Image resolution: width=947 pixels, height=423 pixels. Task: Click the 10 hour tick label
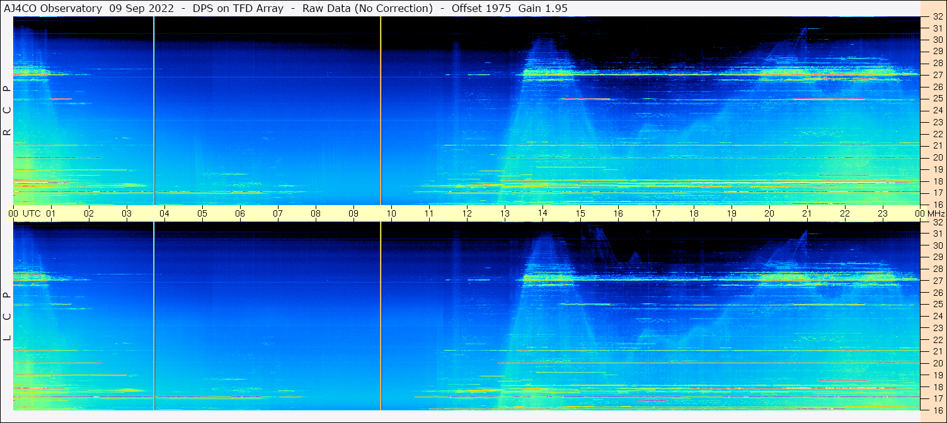[x=391, y=213]
